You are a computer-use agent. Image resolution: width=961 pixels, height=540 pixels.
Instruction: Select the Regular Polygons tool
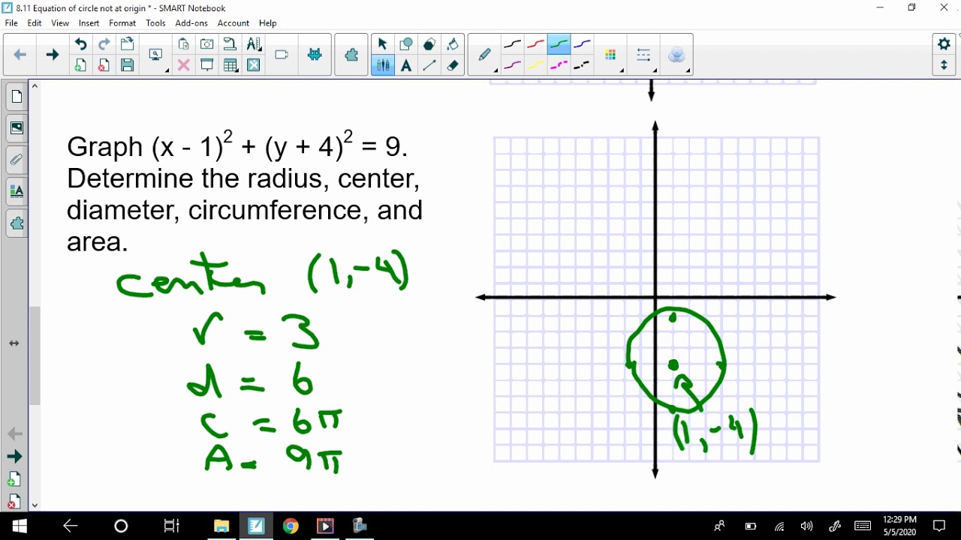coord(429,44)
